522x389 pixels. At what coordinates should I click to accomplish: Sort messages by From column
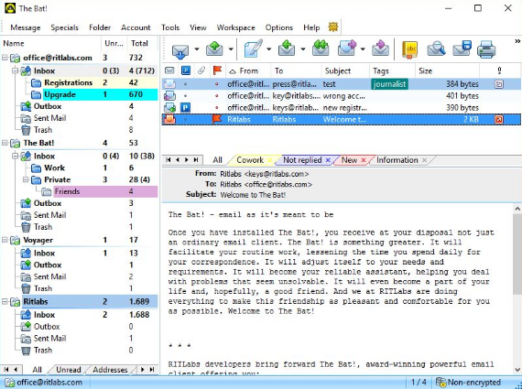pyautogui.click(x=248, y=70)
